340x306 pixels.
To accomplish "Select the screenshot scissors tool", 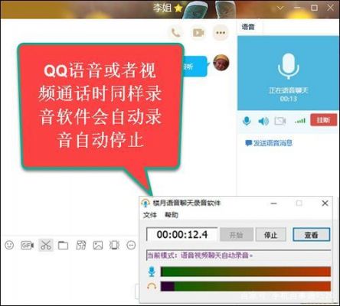I will click(x=46, y=245).
